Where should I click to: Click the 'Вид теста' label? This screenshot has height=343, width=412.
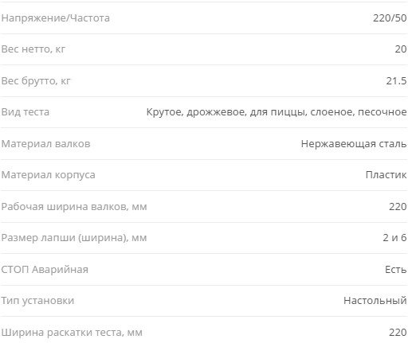pyautogui.click(x=26, y=112)
